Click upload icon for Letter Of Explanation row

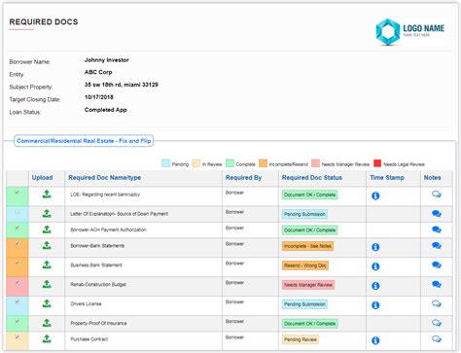pos(47,213)
